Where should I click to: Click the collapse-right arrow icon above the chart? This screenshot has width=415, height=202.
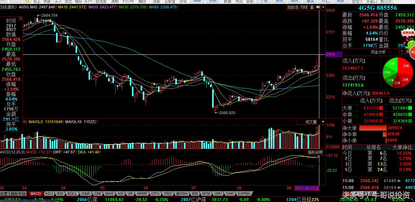pos(318,7)
